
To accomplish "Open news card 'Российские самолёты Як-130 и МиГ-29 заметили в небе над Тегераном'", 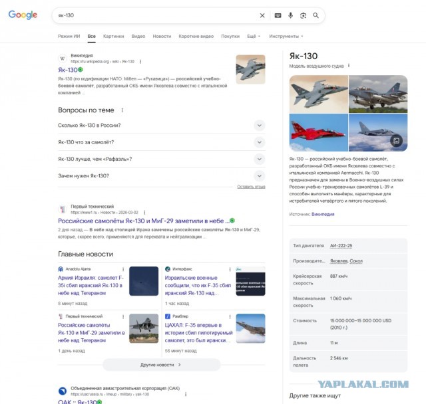I will 91,332.
